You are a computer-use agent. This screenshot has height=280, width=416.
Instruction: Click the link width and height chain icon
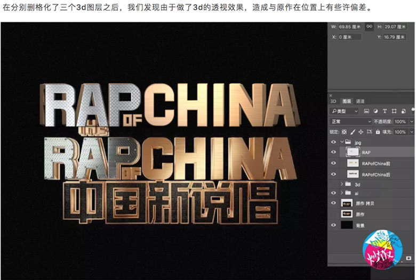(x=369, y=27)
